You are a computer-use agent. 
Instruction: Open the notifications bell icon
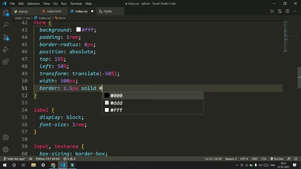pos(296,159)
